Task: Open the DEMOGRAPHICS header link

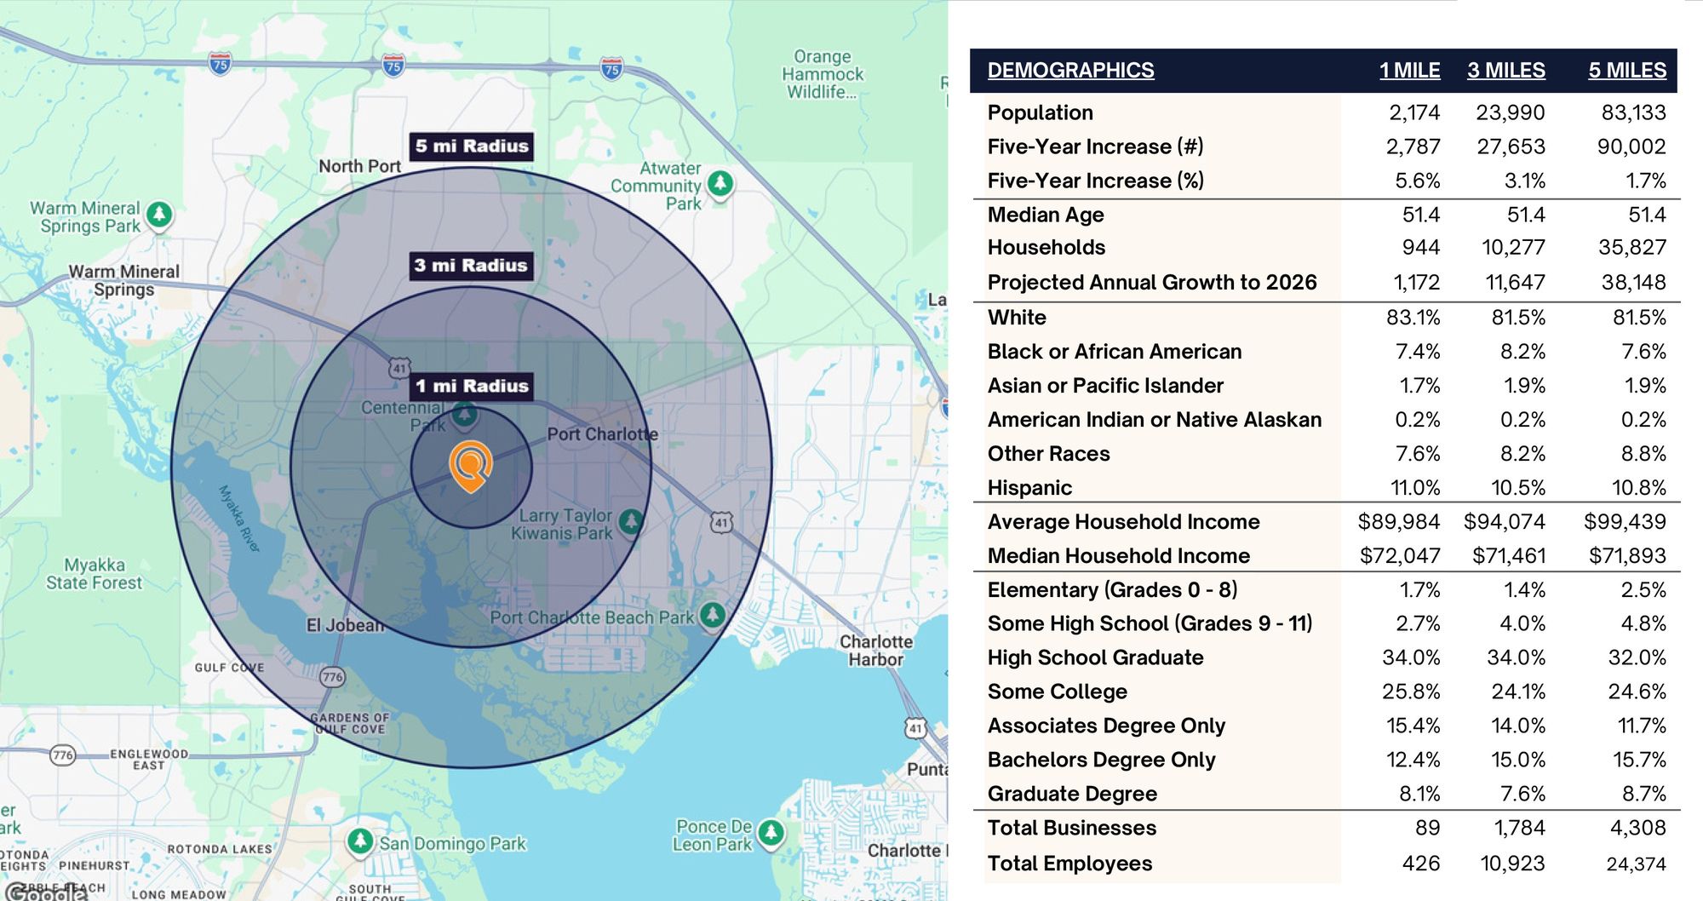Action: tap(1070, 70)
